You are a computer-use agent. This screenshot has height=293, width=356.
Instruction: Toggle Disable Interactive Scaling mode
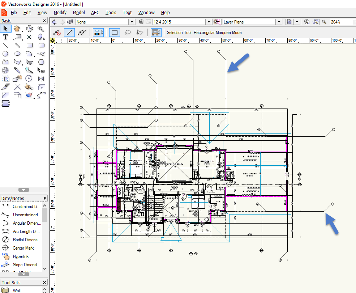[57, 33]
